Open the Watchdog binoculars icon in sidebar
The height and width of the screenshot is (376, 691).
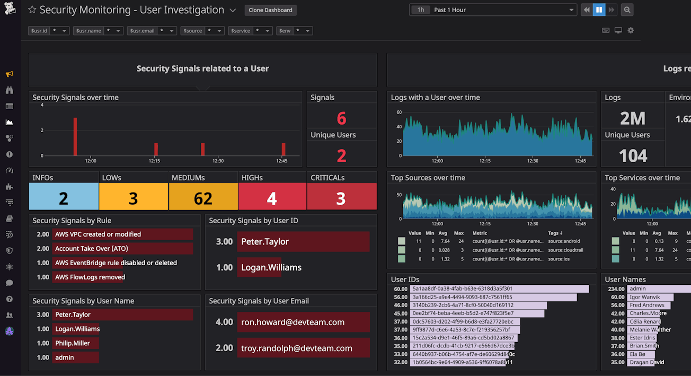coord(9,90)
